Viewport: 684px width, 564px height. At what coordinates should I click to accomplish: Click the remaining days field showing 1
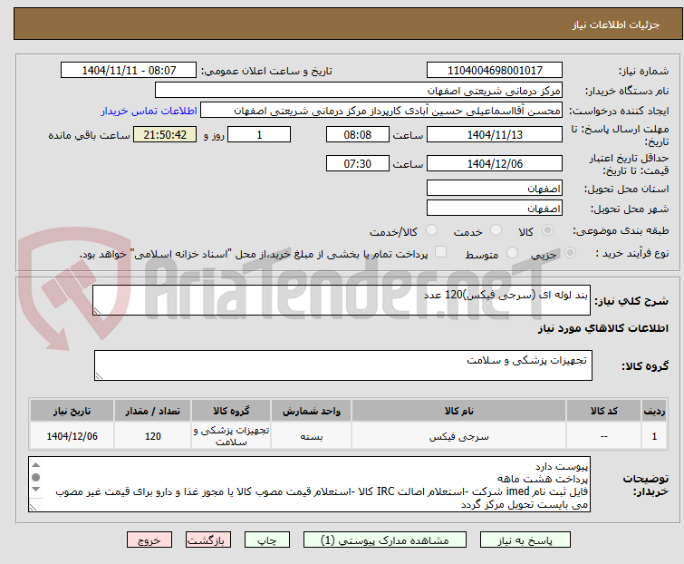pyautogui.click(x=259, y=134)
